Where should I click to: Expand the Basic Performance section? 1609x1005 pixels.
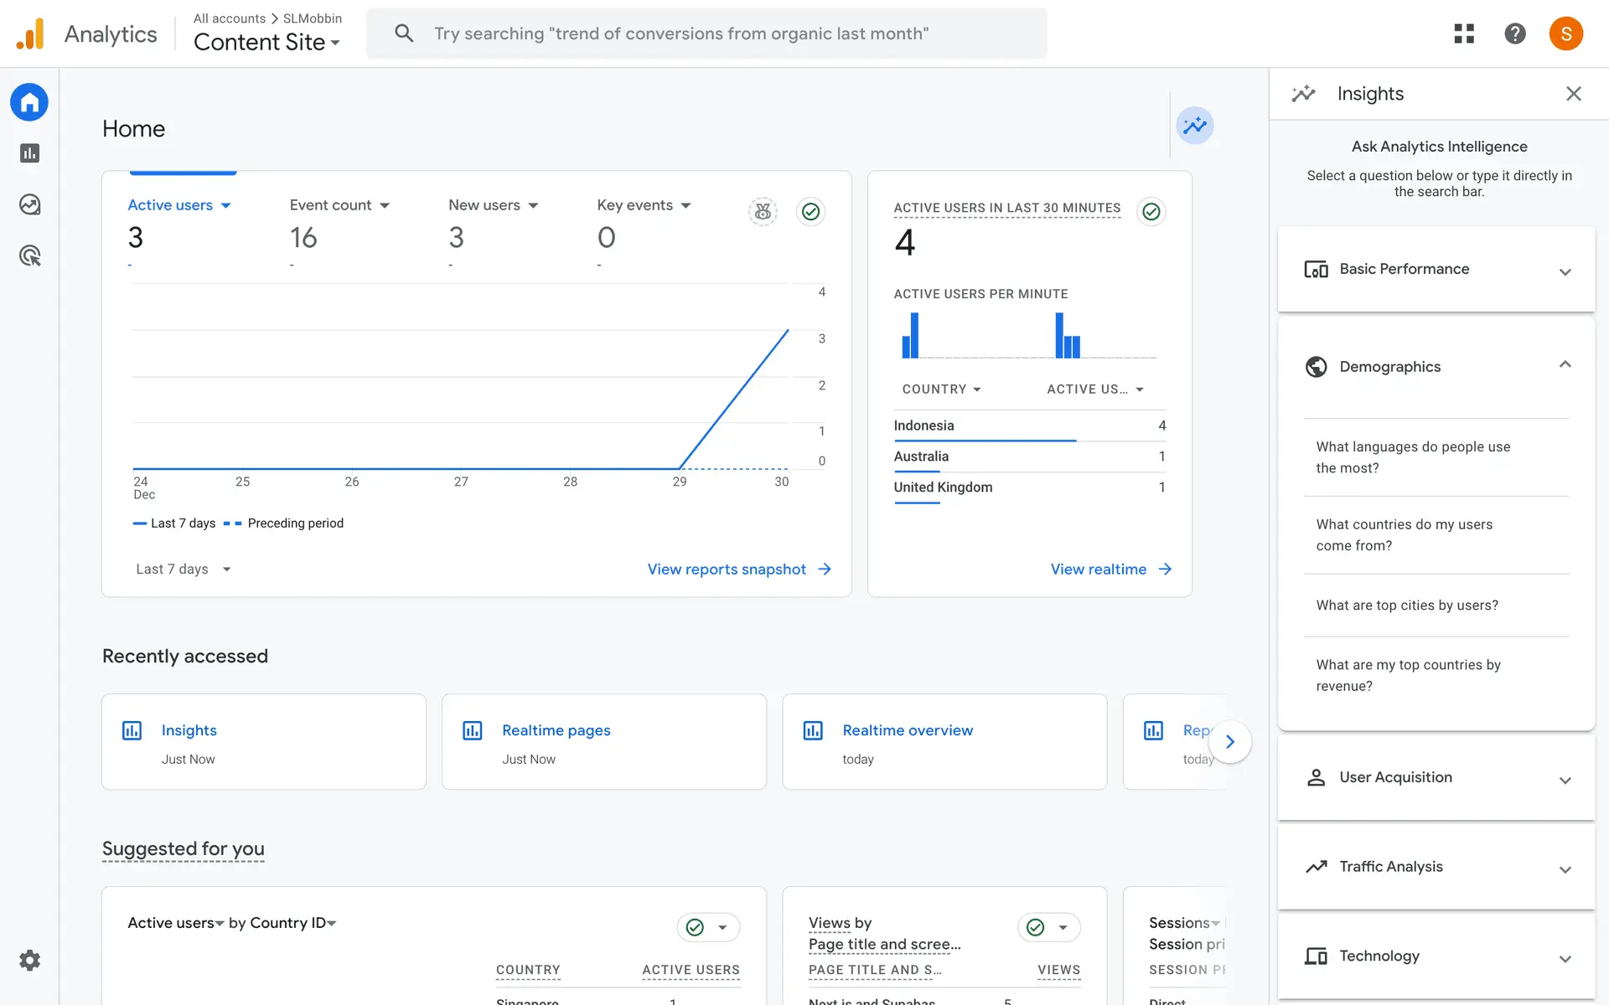coord(1436,270)
